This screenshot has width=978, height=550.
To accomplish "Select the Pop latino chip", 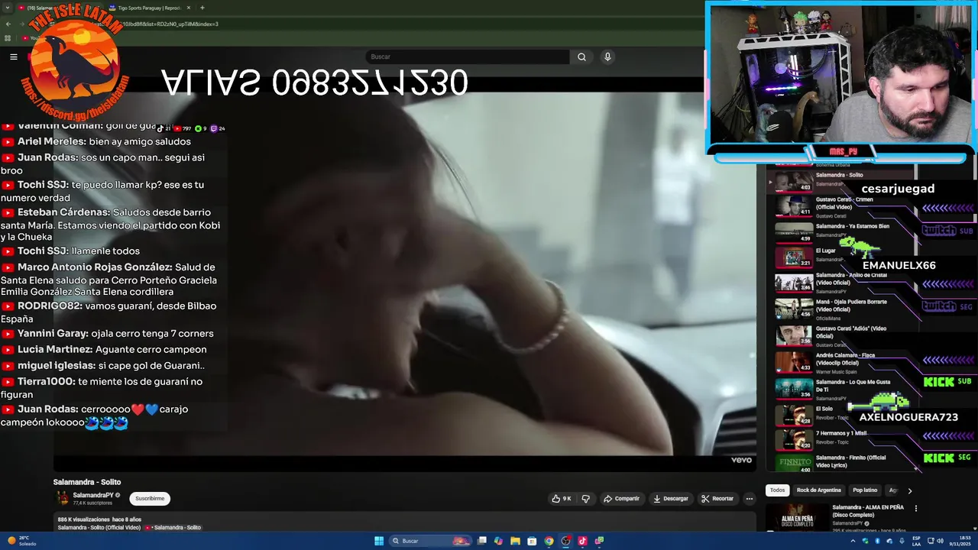I will tap(865, 490).
